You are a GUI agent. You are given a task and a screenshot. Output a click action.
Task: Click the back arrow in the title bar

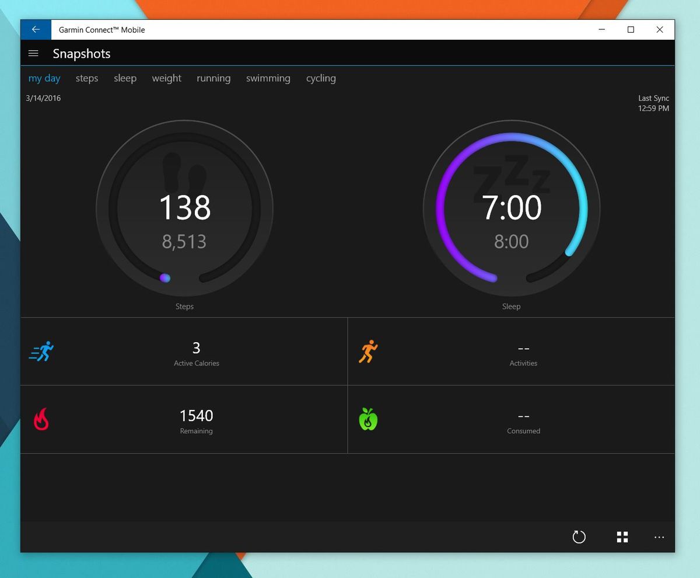36,29
